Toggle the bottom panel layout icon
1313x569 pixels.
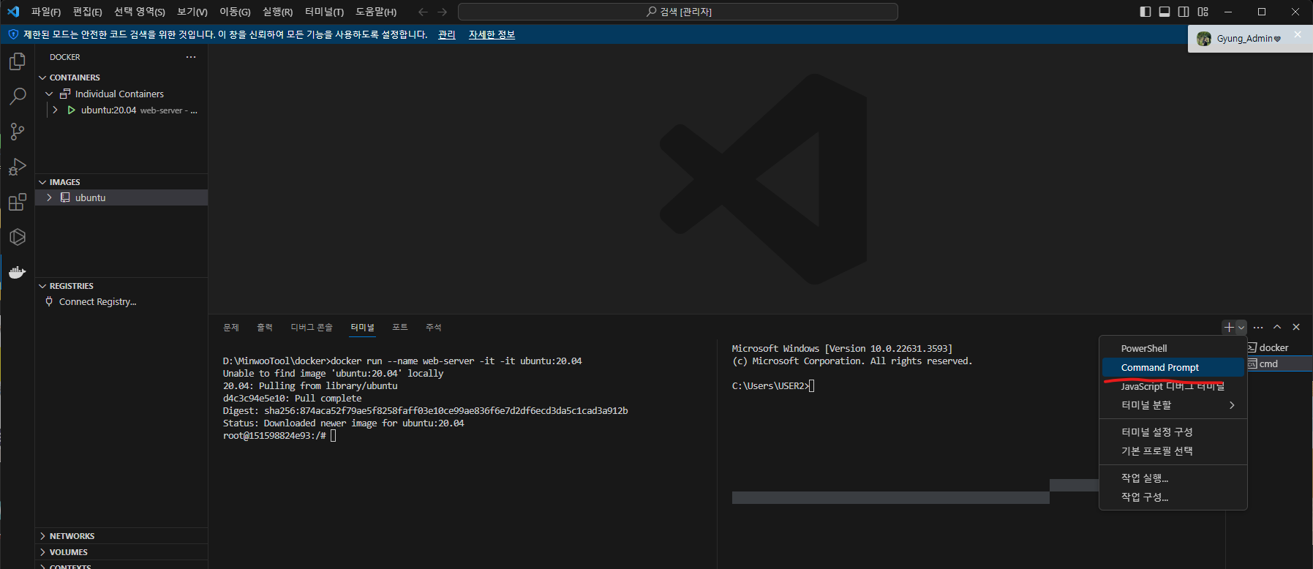(1165, 12)
